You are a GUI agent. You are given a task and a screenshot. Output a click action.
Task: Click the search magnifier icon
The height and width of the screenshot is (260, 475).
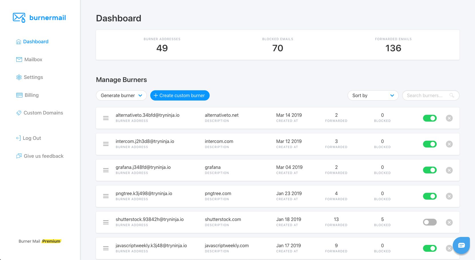452,95
